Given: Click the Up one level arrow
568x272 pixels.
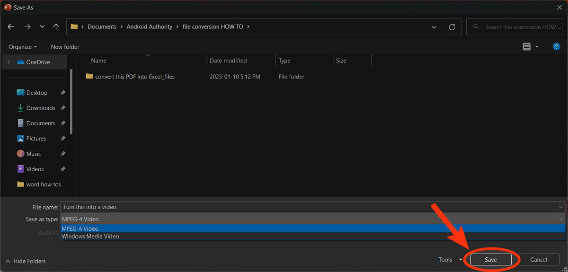Looking at the screenshot, I should [56, 27].
